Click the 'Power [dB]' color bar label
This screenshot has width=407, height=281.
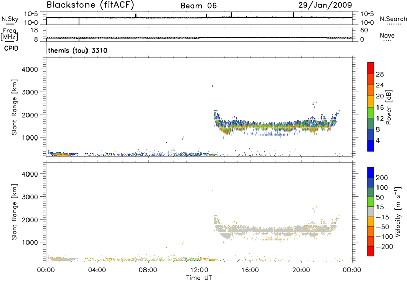tap(388, 107)
